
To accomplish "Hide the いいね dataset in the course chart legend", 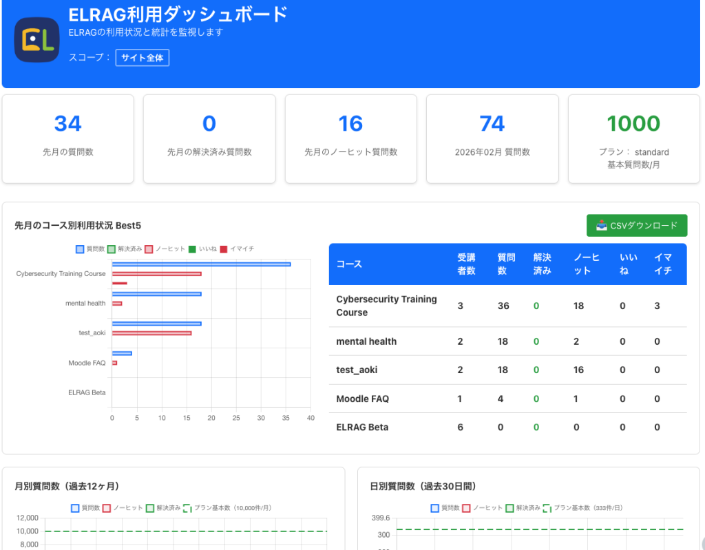I will pos(202,249).
